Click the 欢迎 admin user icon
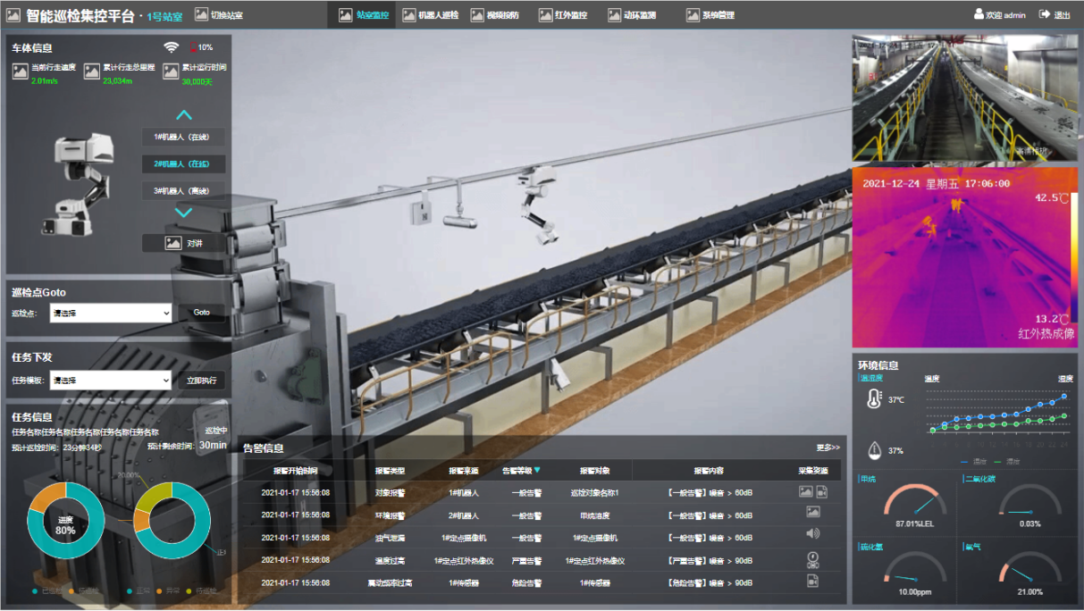The height and width of the screenshot is (611, 1084). point(979,15)
